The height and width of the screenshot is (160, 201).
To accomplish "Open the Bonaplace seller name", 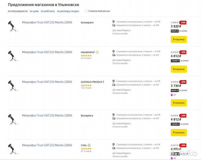I will coord(87,116).
